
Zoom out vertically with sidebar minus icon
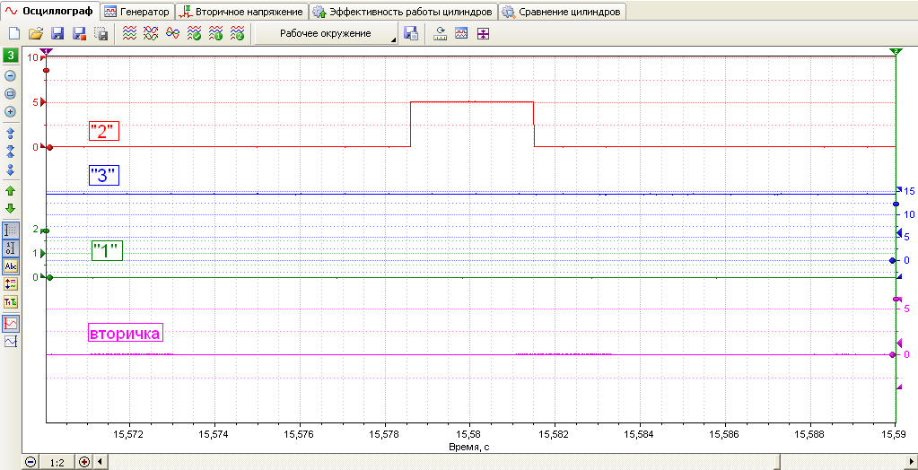pyautogui.click(x=11, y=75)
